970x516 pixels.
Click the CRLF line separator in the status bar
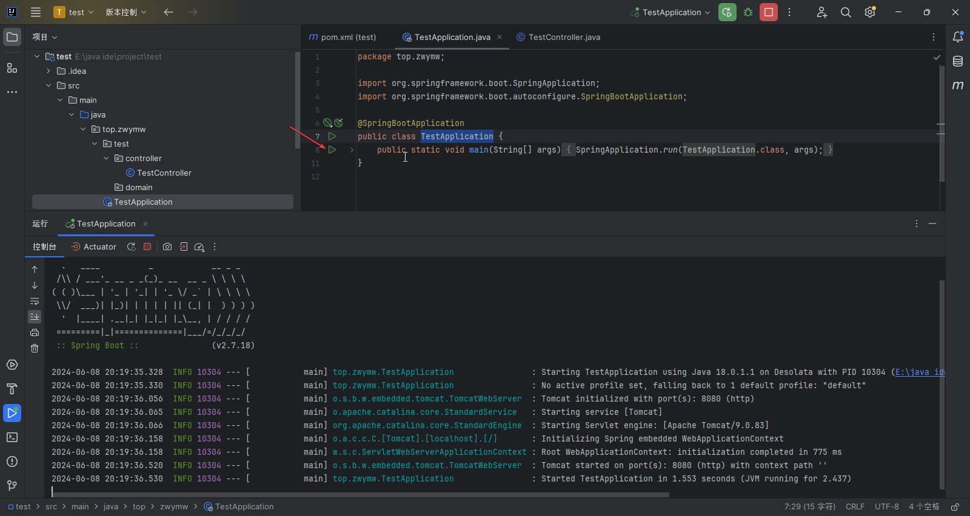click(855, 507)
